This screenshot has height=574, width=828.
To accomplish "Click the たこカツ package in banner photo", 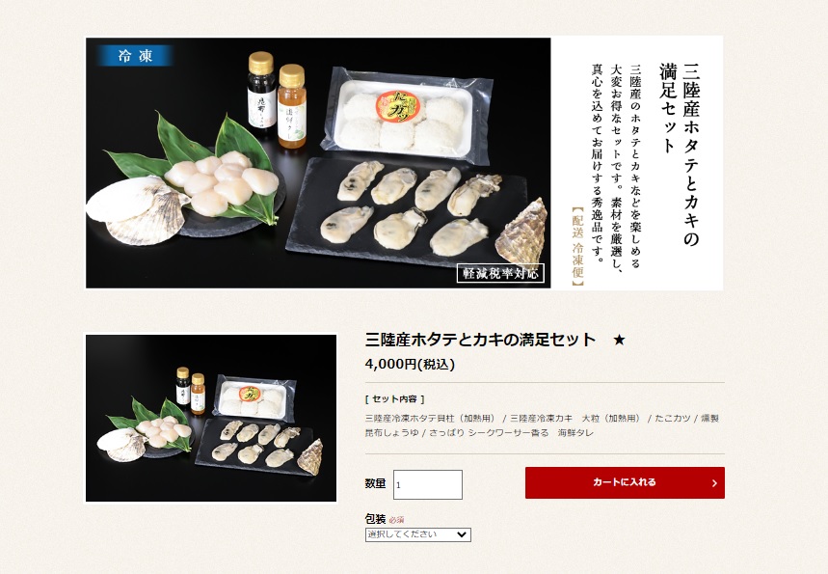I will (x=406, y=115).
